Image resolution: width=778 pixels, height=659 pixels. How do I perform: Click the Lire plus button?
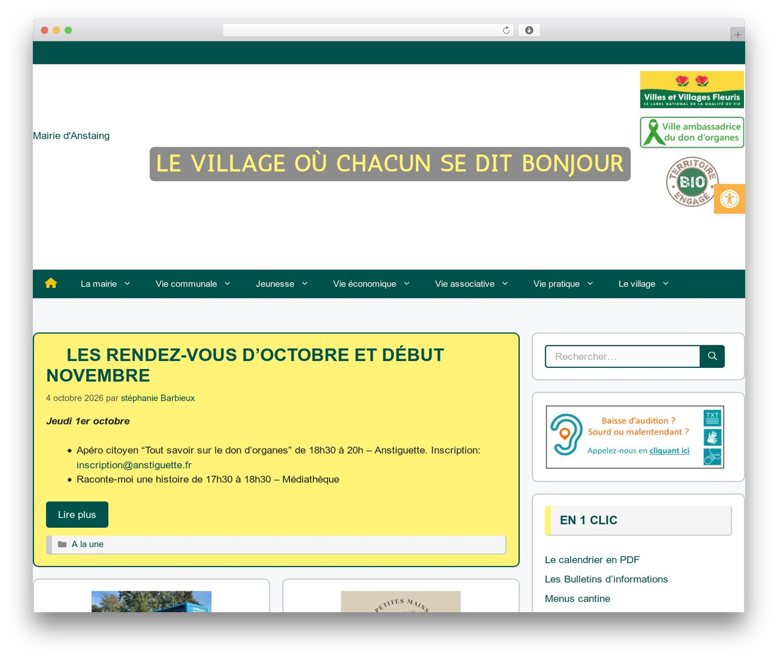coord(77,514)
